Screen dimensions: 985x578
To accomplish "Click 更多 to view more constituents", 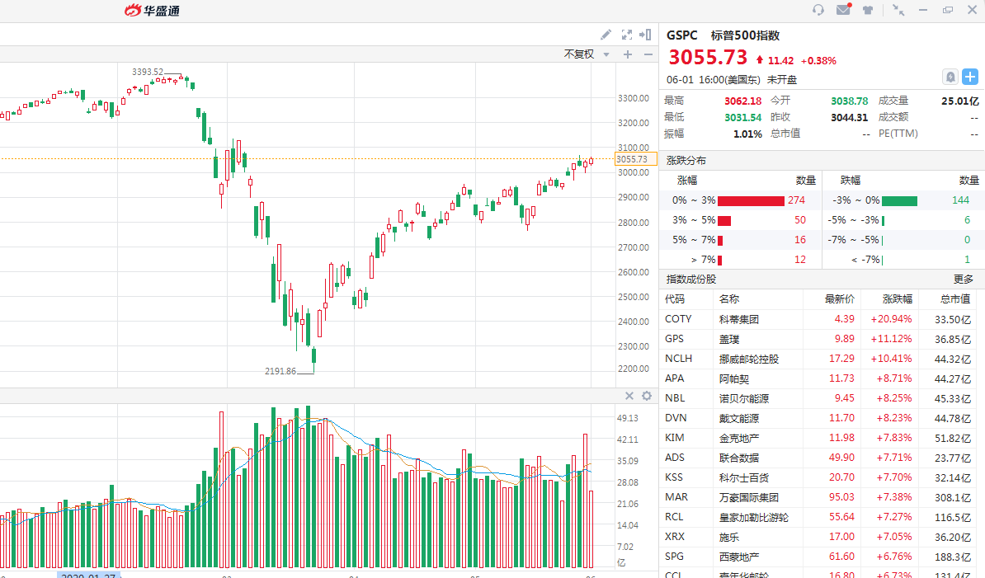I will pos(963,280).
